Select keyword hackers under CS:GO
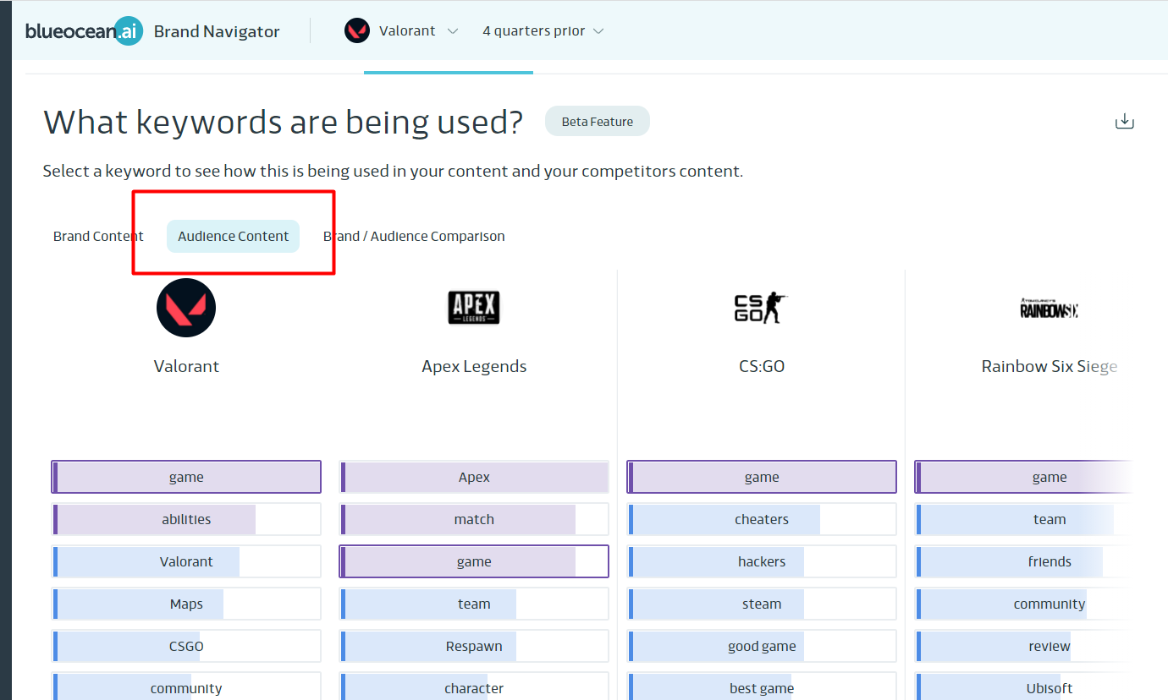The image size is (1168, 700). (x=762, y=562)
